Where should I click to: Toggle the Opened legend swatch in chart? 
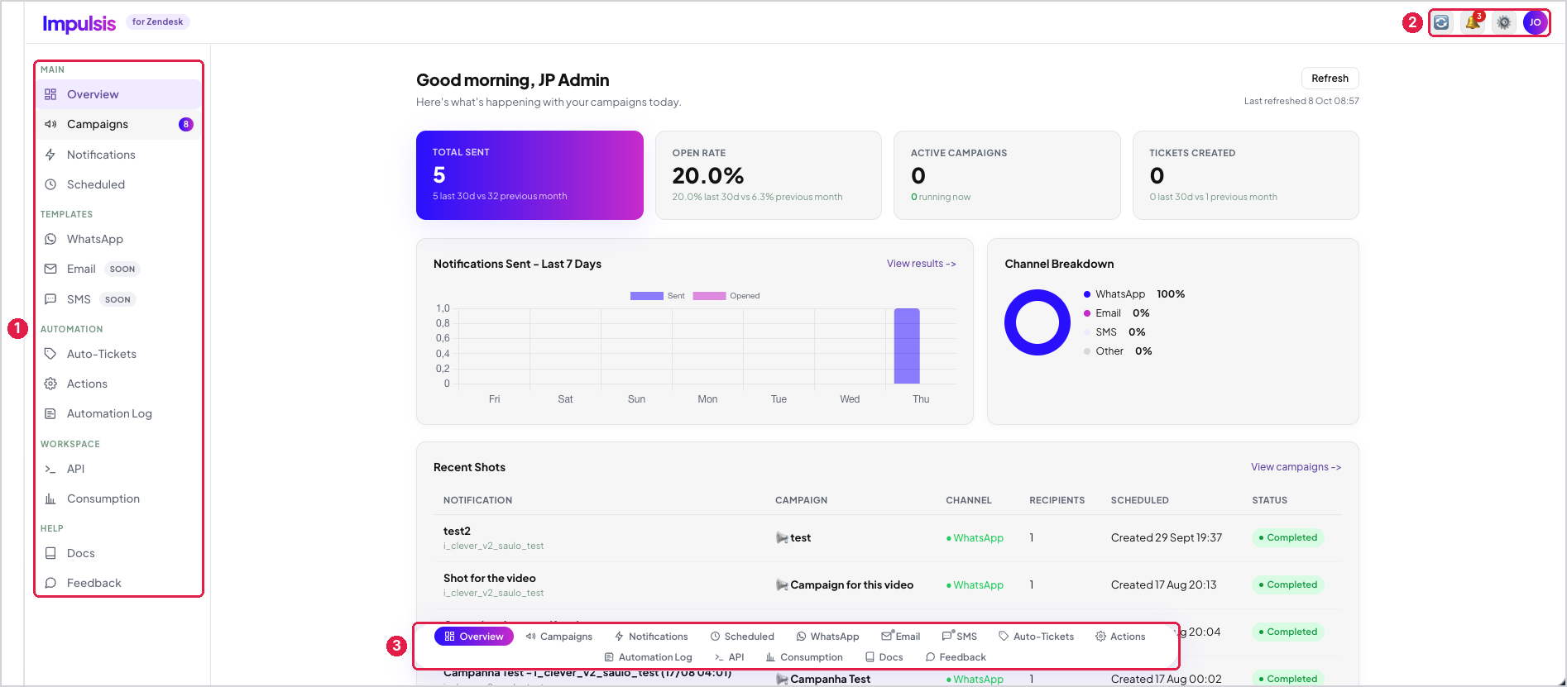click(709, 296)
